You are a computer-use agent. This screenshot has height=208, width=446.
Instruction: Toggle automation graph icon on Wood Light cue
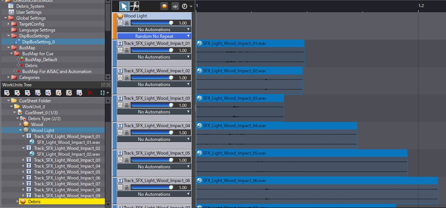[120, 23]
